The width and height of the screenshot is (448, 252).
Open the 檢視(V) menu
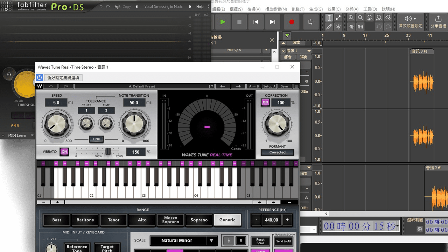click(254, 9)
